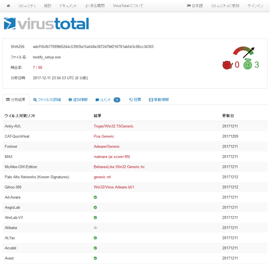Click the generic.ml result
The image size is (270, 264).
[x=102, y=177]
